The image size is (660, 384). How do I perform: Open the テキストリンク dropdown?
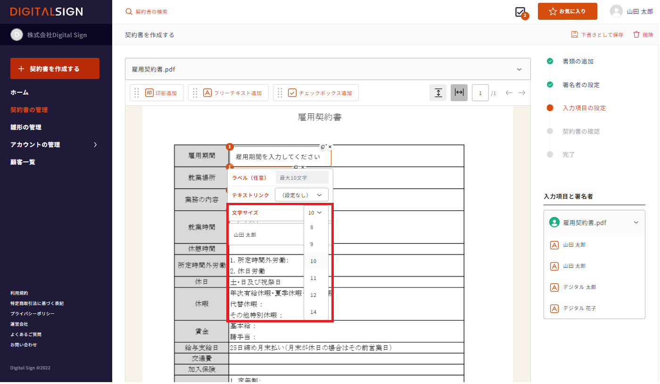click(302, 195)
